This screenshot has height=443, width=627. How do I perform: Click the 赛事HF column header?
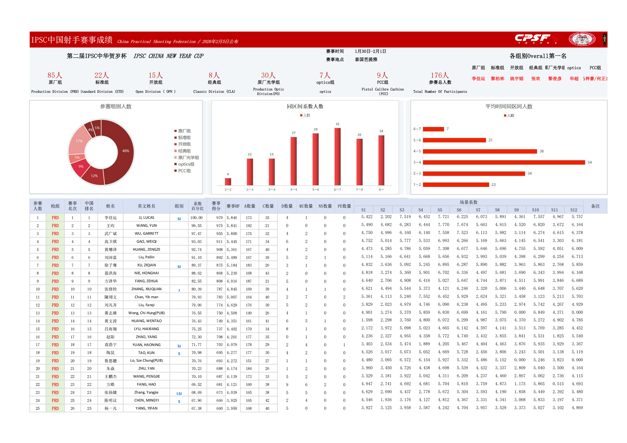(233, 206)
